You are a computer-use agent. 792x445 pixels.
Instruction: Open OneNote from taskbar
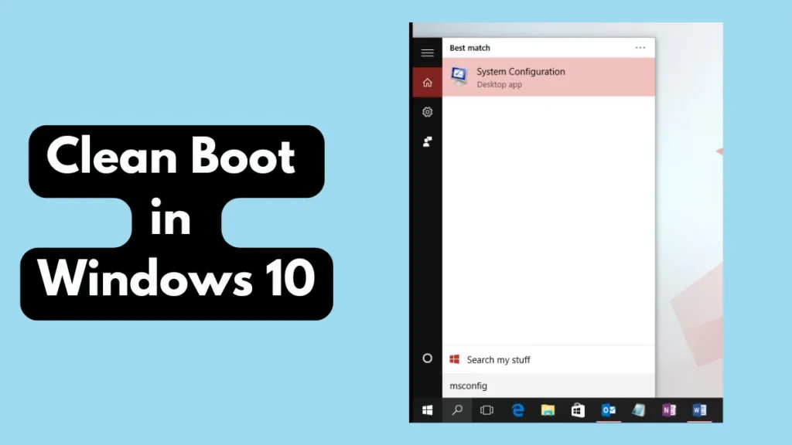click(669, 410)
